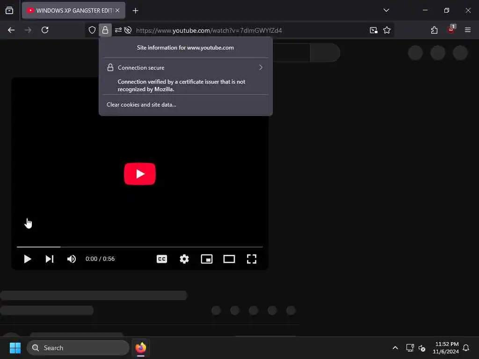Go back to previous page
The width and height of the screenshot is (479, 359).
click(11, 30)
